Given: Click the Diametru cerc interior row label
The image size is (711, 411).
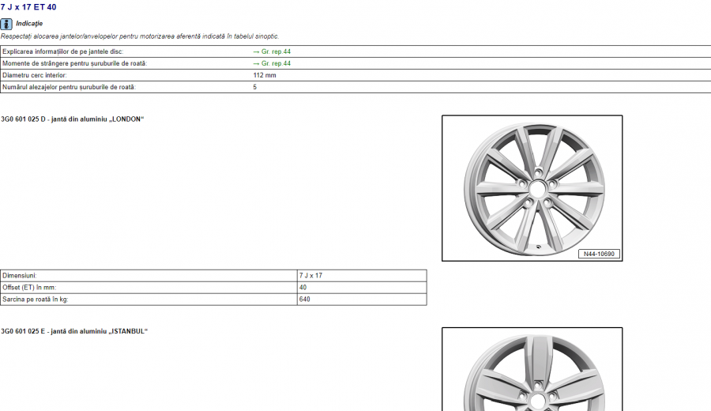Looking at the screenshot, I should pos(39,75).
